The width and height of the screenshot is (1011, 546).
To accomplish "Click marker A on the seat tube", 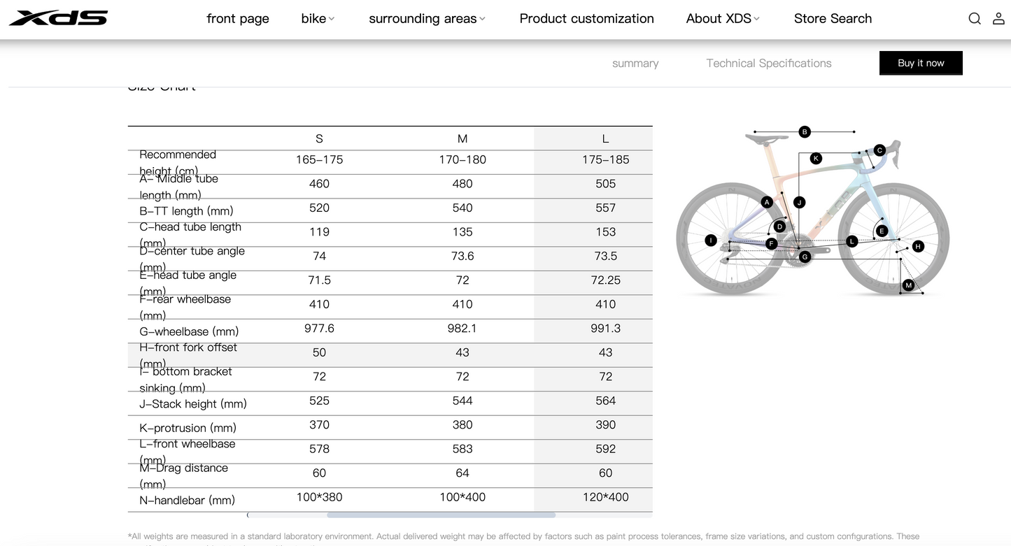I will pyautogui.click(x=767, y=201).
